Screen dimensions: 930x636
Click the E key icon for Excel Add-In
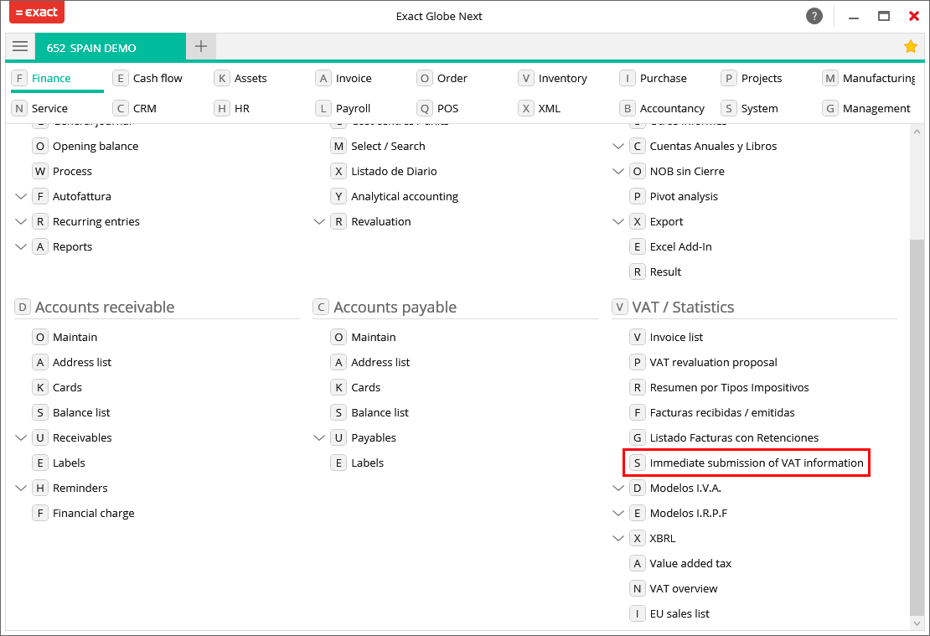[x=638, y=246]
